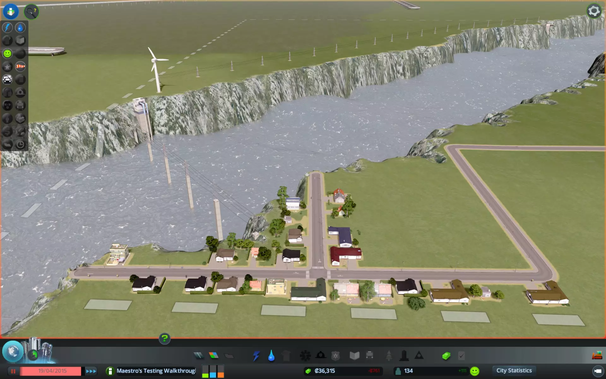606x379 pixels.
Task: Activate the Bulldozer tool
Action: pos(597,356)
